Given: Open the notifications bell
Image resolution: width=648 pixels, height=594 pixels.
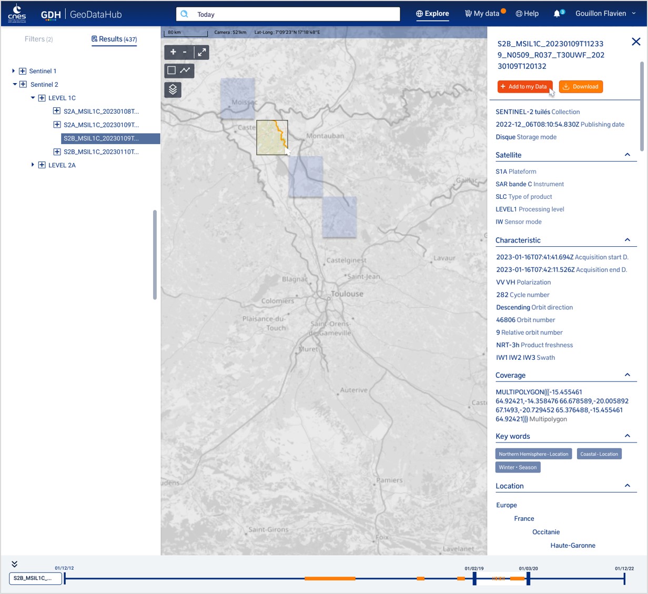Looking at the screenshot, I should tap(556, 14).
